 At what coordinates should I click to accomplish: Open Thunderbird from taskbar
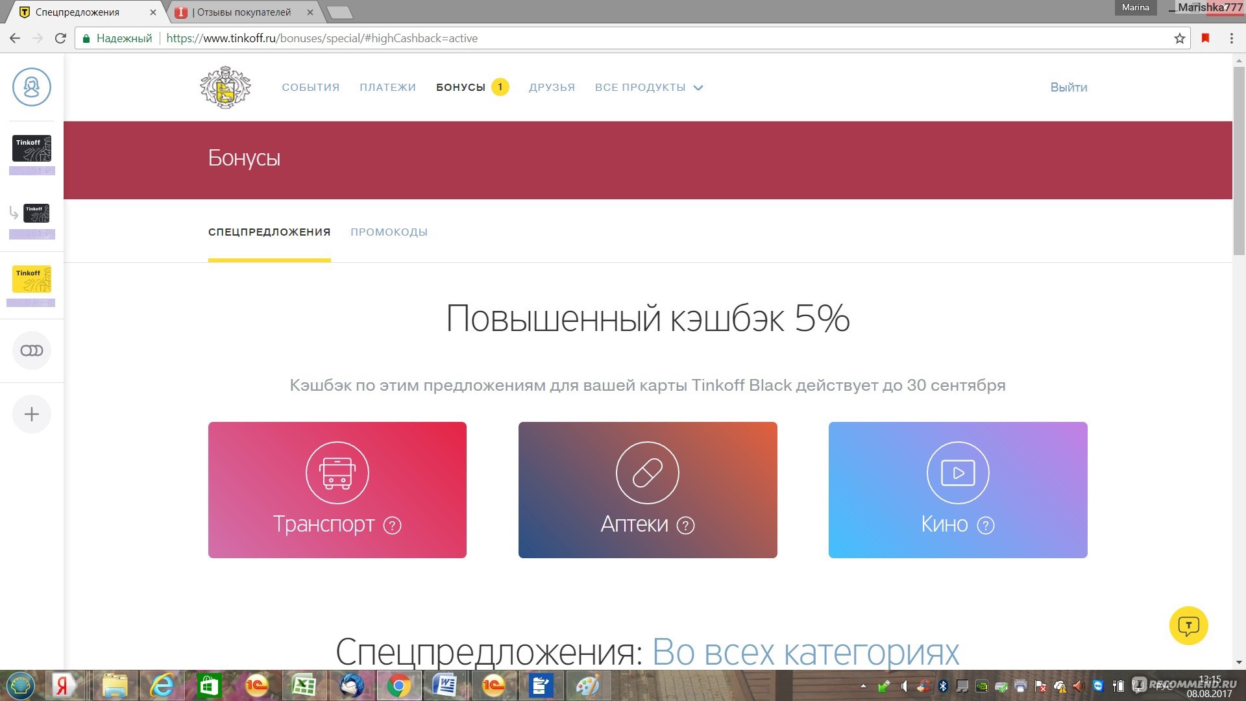pyautogui.click(x=351, y=685)
